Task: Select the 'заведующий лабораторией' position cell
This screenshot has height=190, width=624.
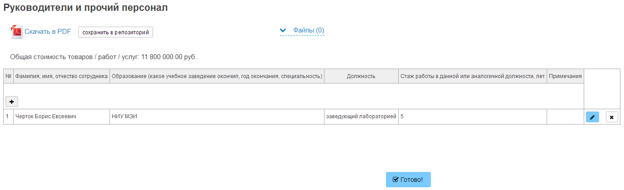Action: (361, 117)
